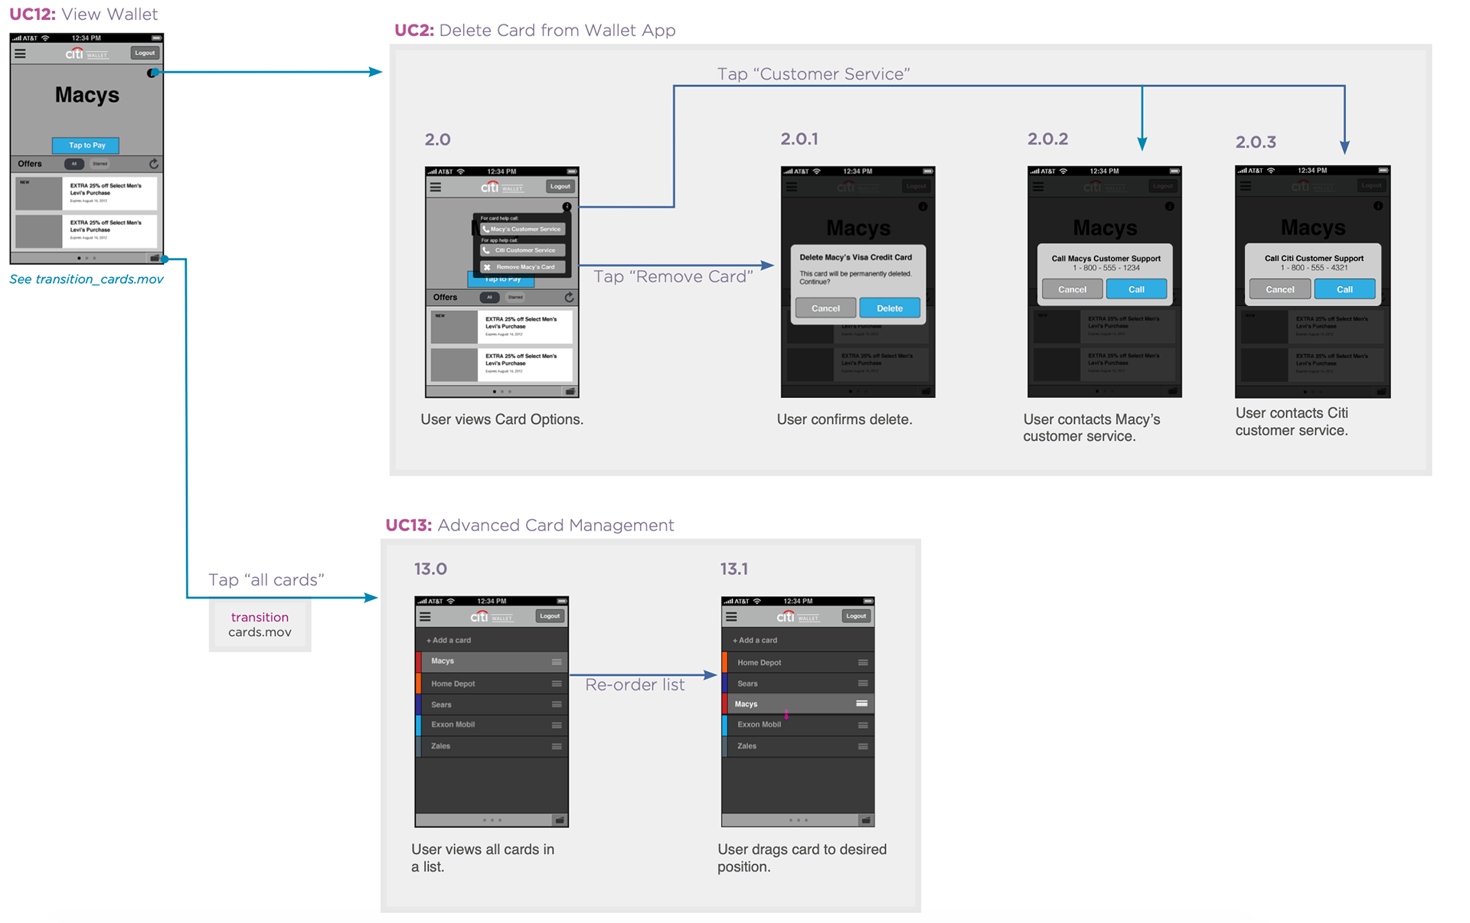
Task: Select All offers filter in UC12 screen
Action: click(x=74, y=164)
